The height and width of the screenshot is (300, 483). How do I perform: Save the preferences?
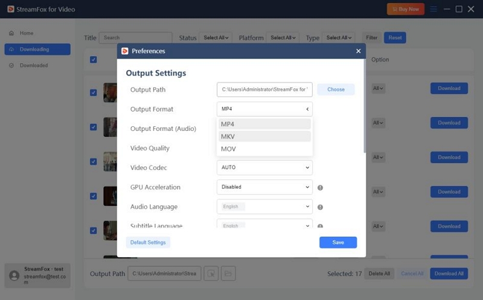click(338, 243)
